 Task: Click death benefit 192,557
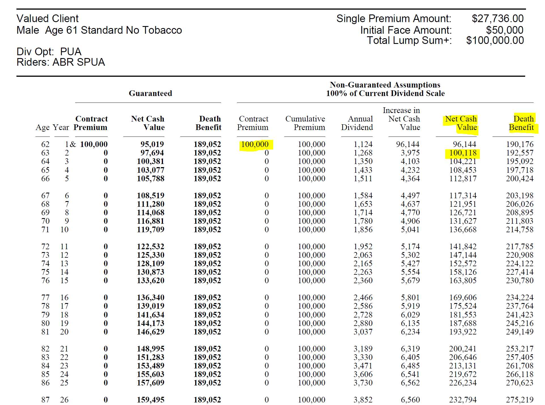pos(520,153)
